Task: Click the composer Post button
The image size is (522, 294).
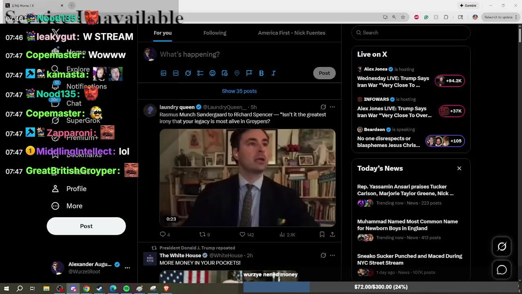Action: pos(324,73)
